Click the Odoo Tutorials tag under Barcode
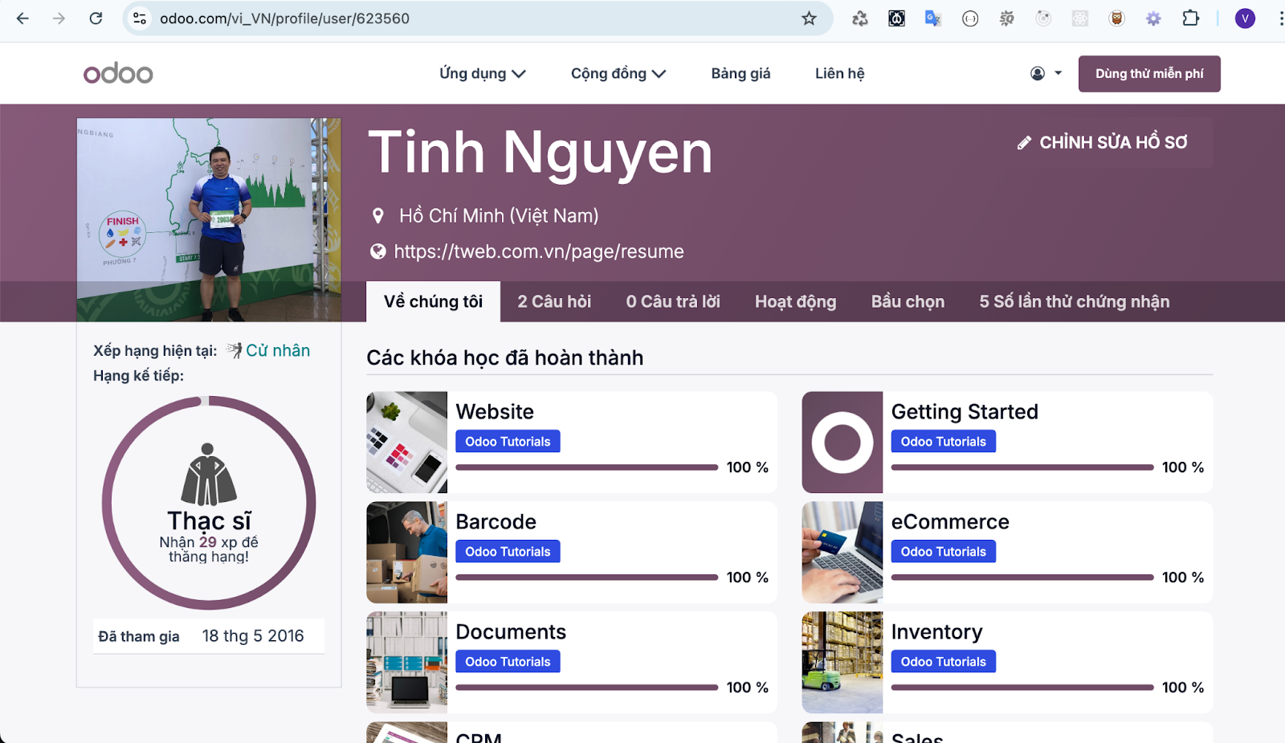This screenshot has height=743, width=1285. pyautogui.click(x=508, y=551)
